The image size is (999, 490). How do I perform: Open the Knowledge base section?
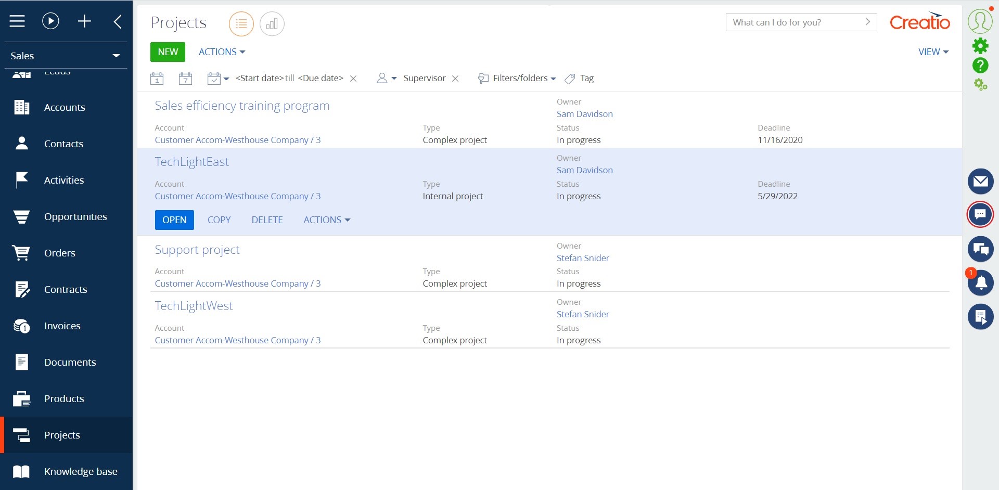[x=81, y=471]
